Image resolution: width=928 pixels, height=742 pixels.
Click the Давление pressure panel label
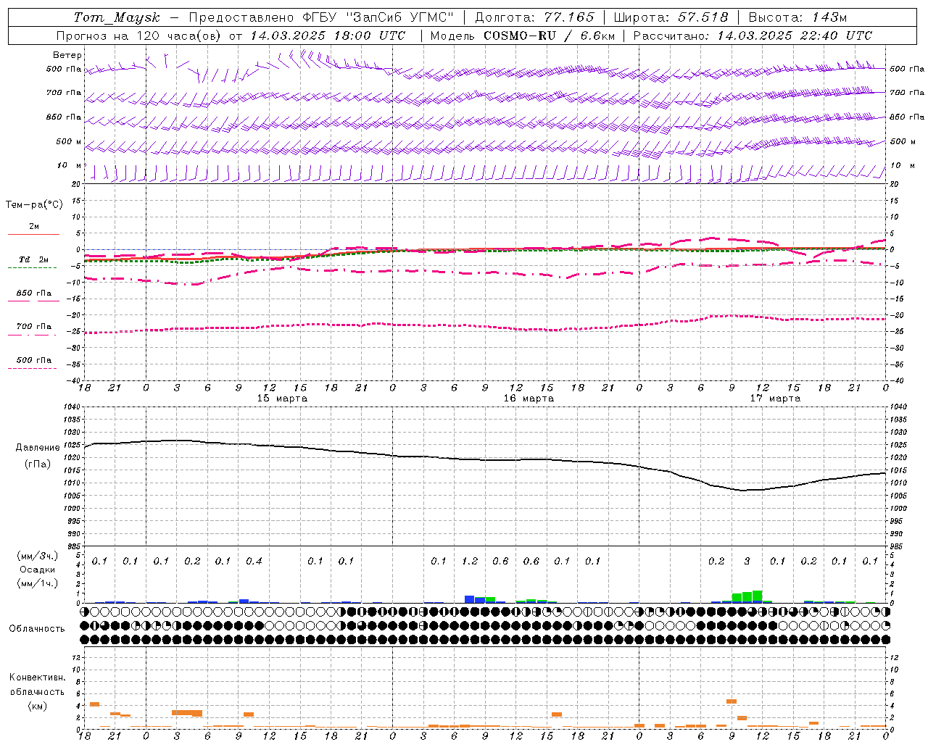tap(38, 448)
